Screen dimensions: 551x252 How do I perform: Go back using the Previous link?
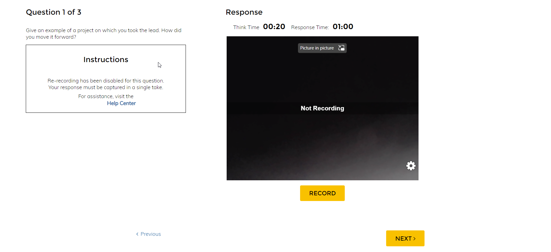coord(150,234)
